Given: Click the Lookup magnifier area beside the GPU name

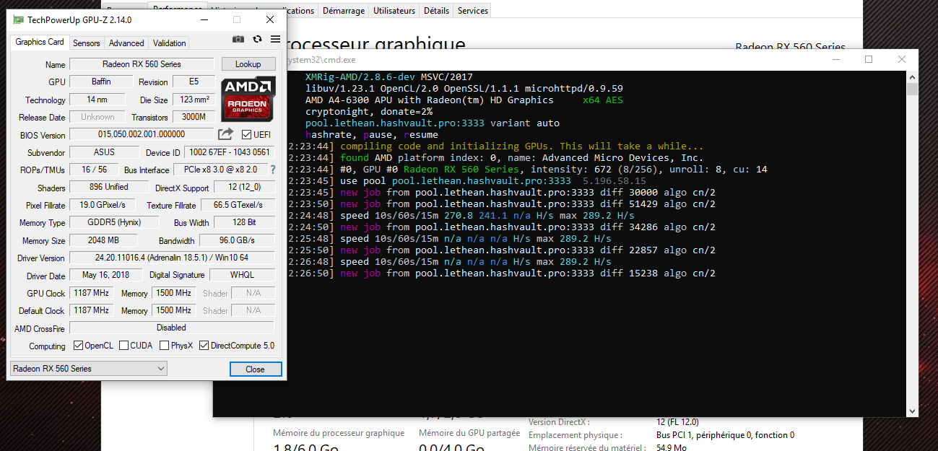Looking at the screenshot, I should pyautogui.click(x=248, y=64).
